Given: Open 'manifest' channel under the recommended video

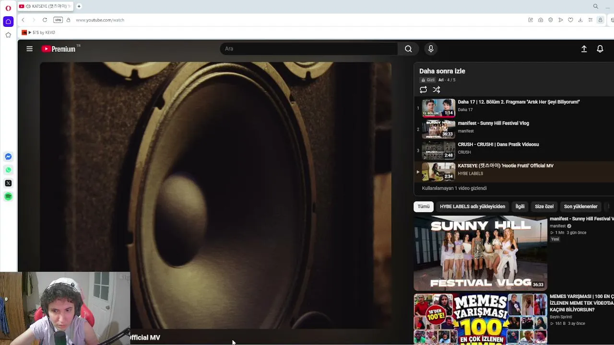Looking at the screenshot, I should click(x=558, y=226).
